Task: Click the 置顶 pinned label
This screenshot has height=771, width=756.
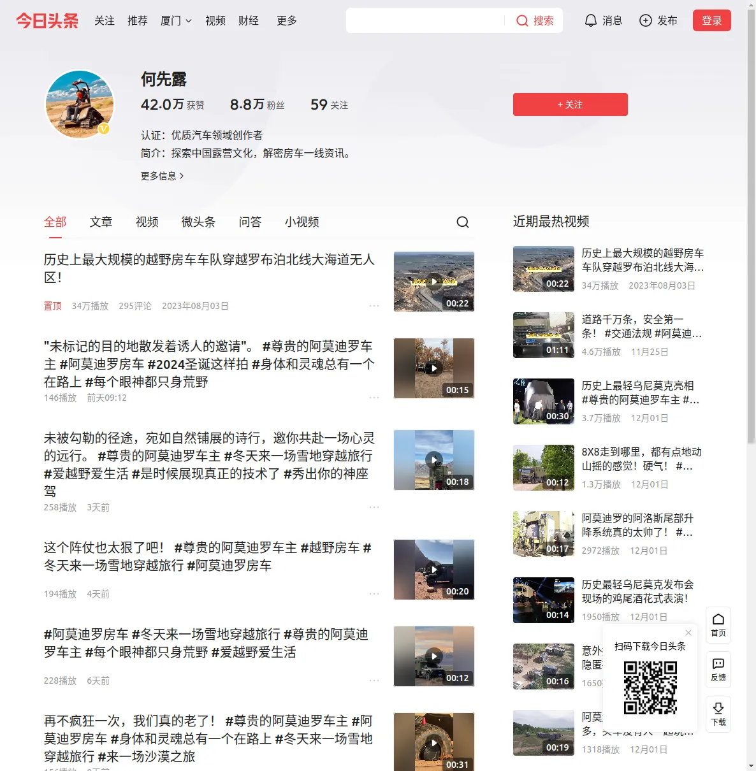Action: tap(53, 306)
